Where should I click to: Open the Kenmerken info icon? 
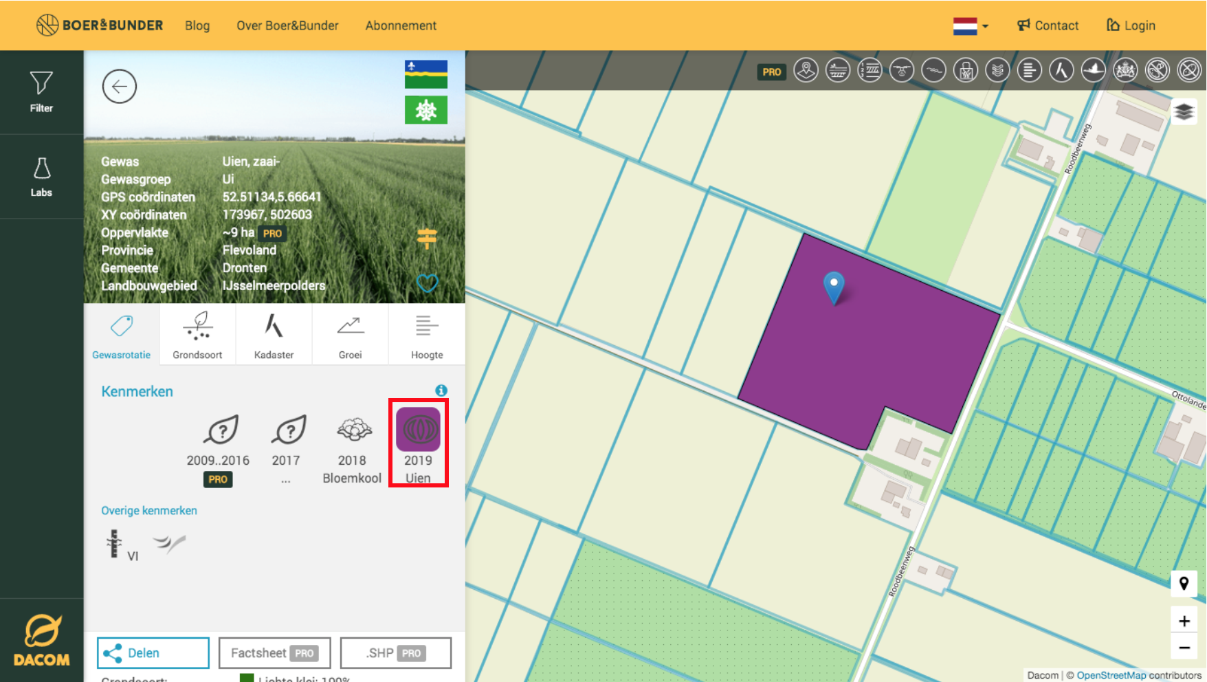(x=441, y=390)
